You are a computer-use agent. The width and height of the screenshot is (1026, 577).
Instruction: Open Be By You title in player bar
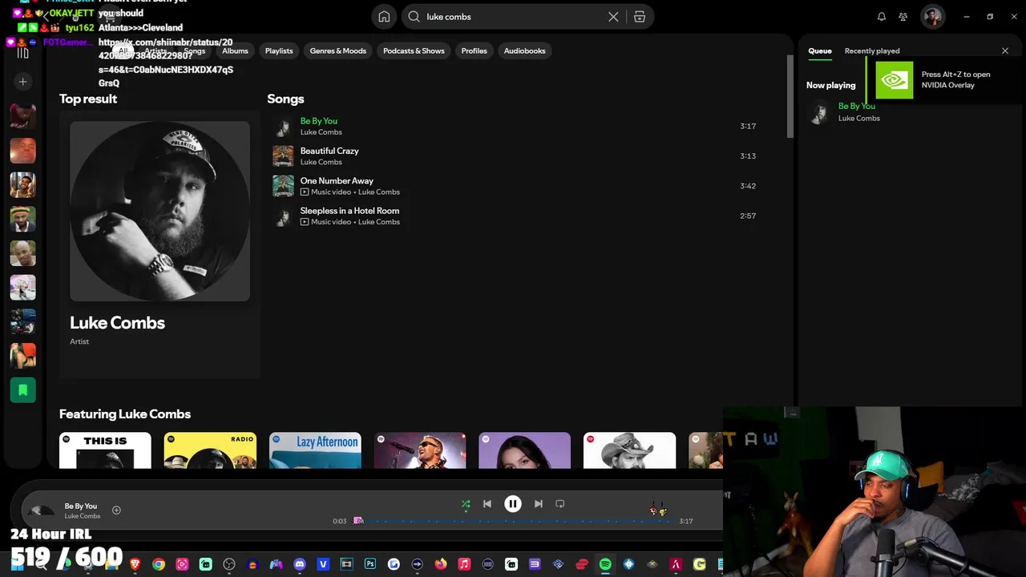[80, 506]
